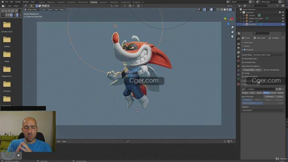Open Global transform orientation dropdown
Image resolution: width=288 pixels, height=162 pixels.
116,6
